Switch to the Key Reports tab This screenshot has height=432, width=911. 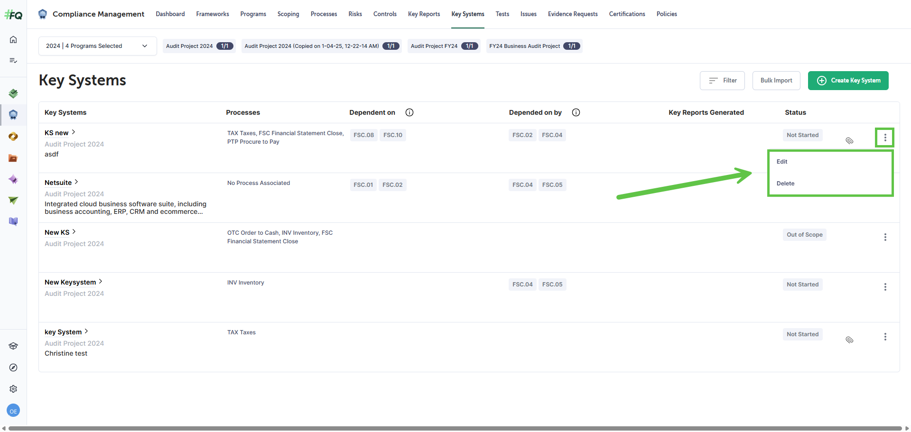coord(424,14)
